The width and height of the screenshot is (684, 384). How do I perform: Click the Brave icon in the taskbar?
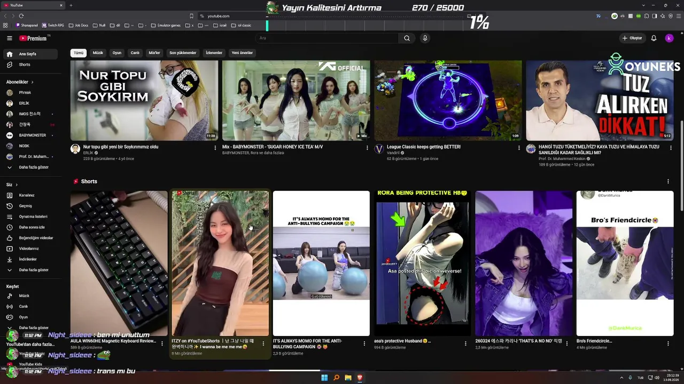[360, 378]
